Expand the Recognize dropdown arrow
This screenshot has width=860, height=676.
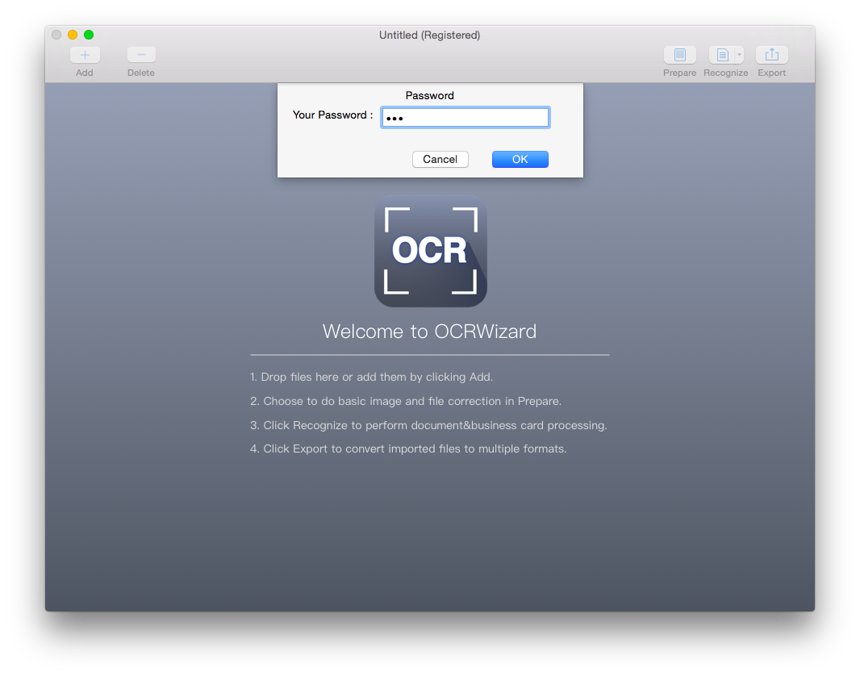coord(739,55)
